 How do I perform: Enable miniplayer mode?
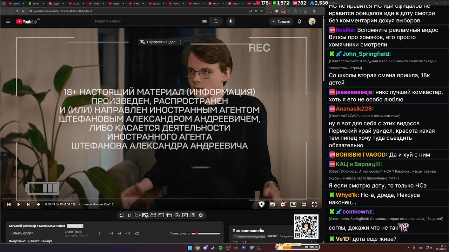coord(293,204)
